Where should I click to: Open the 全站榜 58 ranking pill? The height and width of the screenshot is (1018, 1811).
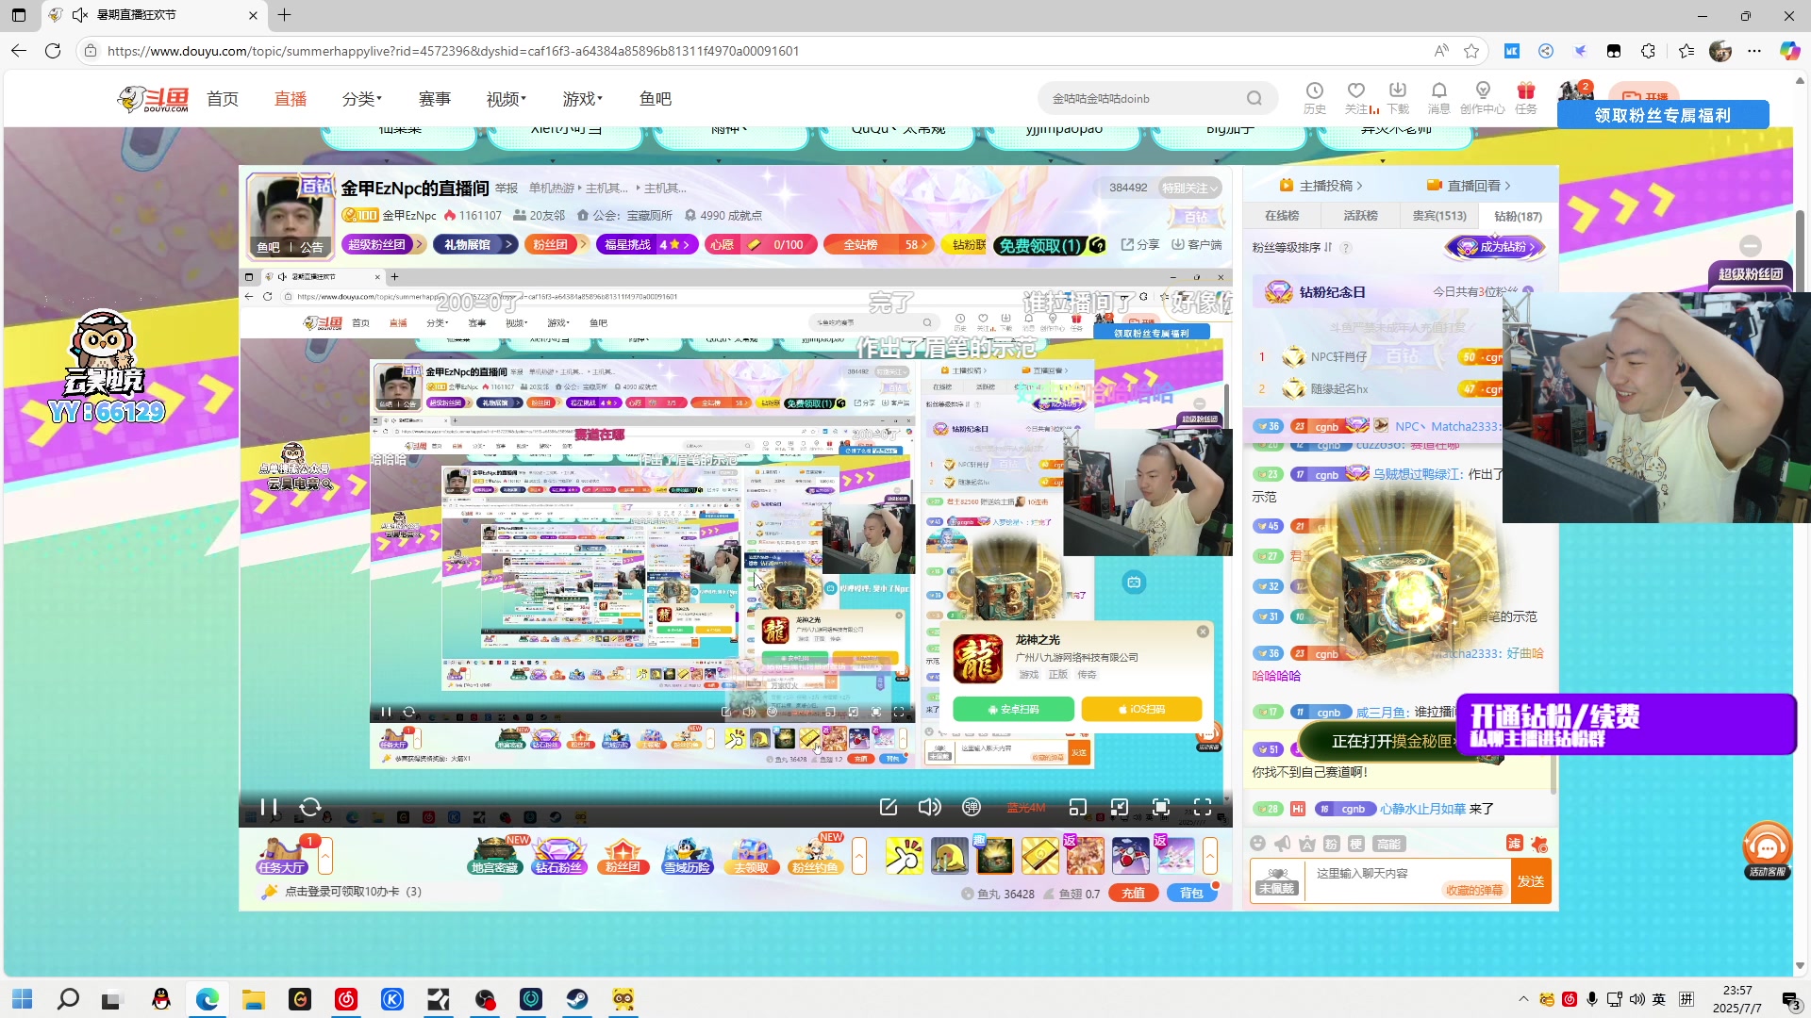pyautogui.click(x=879, y=244)
